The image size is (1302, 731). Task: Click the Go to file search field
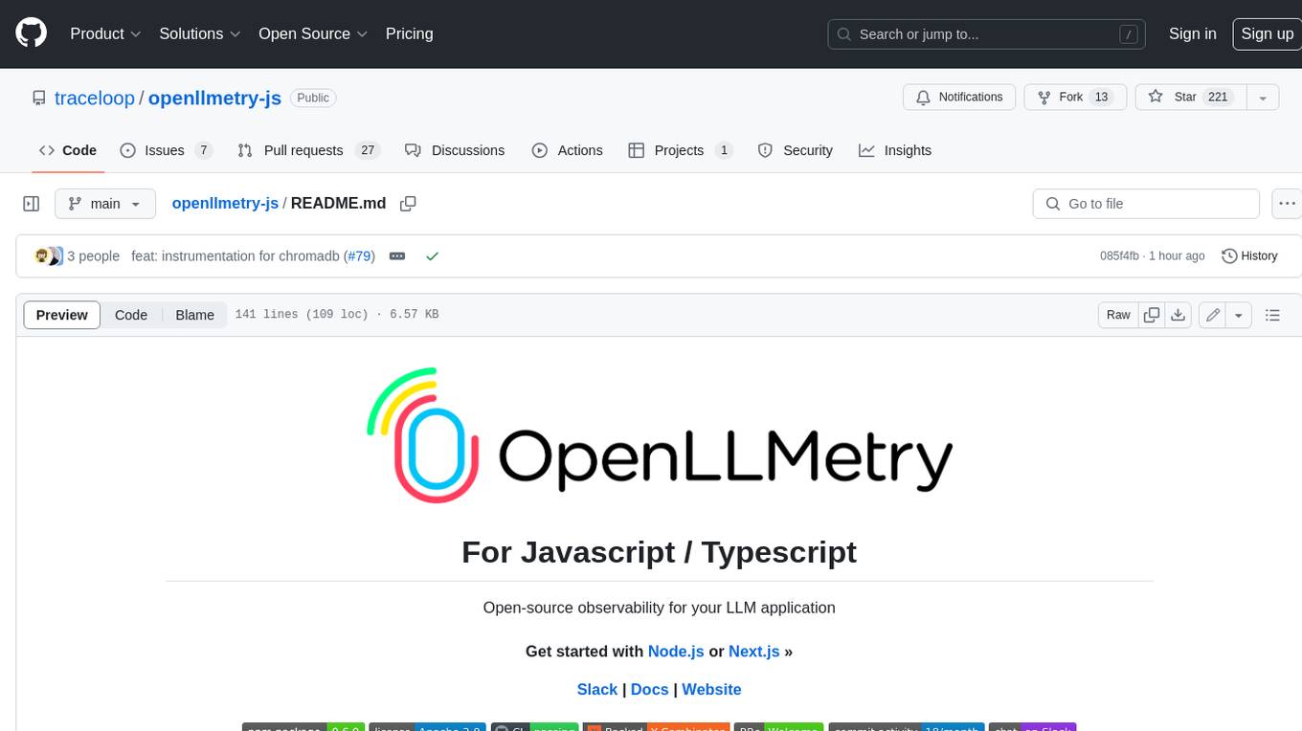(x=1146, y=204)
